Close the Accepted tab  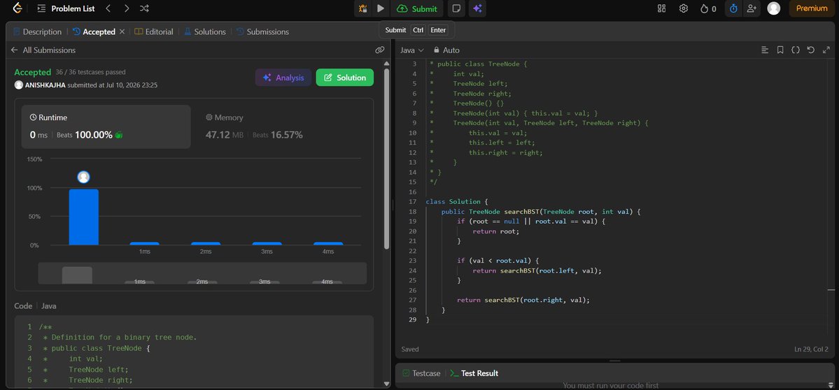coord(122,32)
